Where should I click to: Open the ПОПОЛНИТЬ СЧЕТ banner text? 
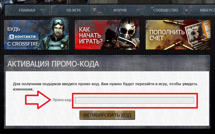167,35
